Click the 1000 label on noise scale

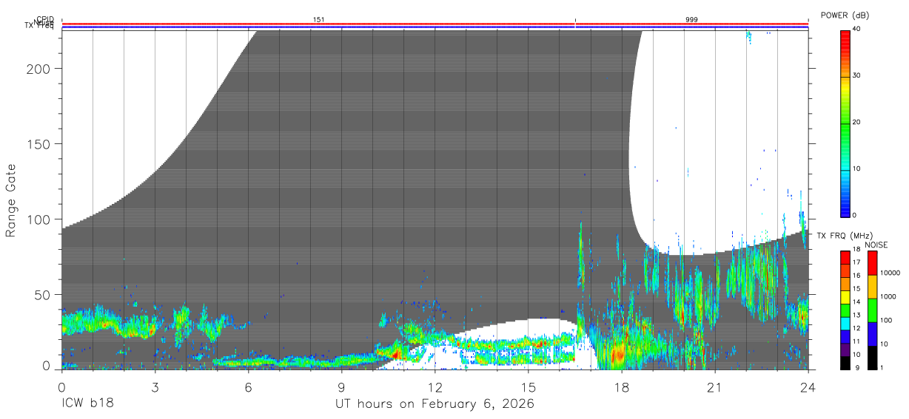point(889,297)
